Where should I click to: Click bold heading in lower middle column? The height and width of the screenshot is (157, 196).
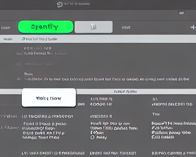pyautogui.click(x=101, y=116)
